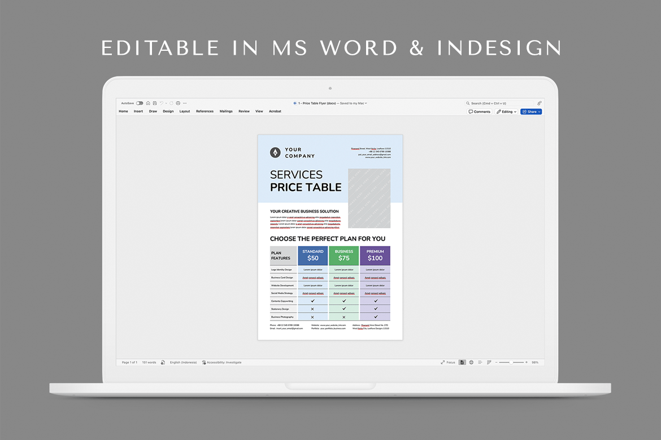
Task: Open the References ribbon tab
Action: pos(205,111)
